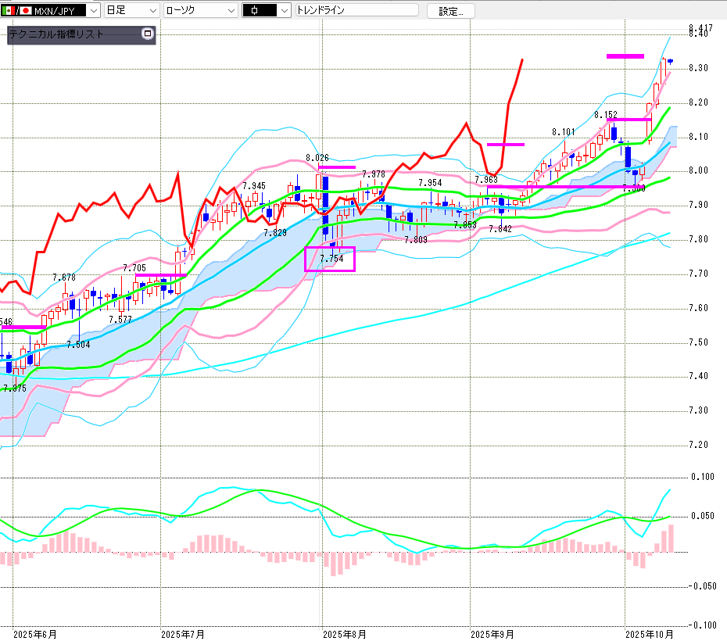The height and width of the screenshot is (641, 727).
Task: Expand the テクニカル指標リスト panel icon
Action: coord(146,34)
